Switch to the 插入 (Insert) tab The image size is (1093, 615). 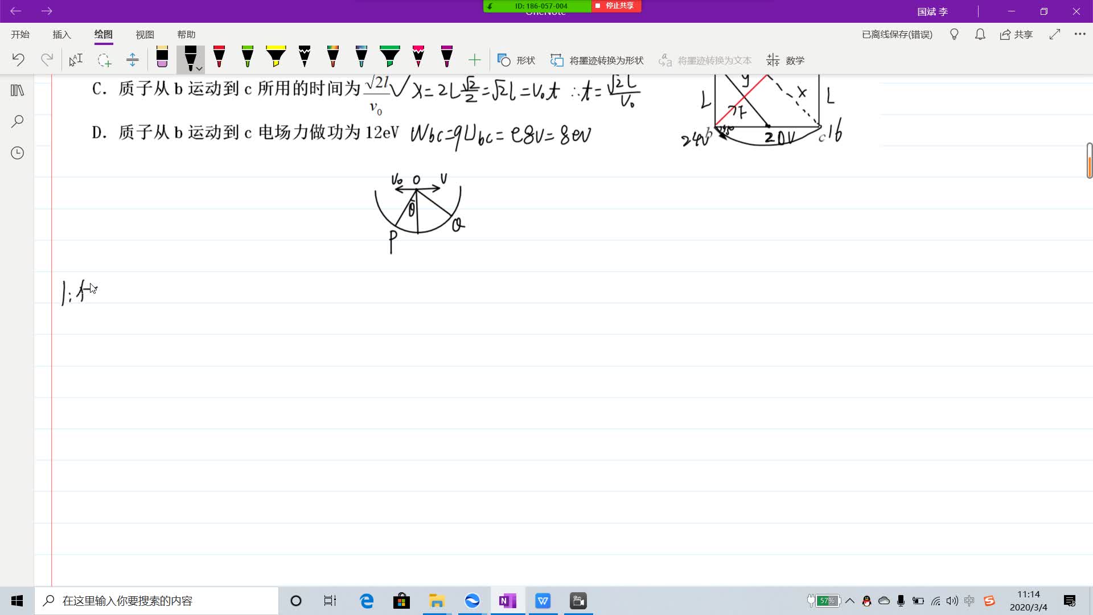click(x=61, y=34)
